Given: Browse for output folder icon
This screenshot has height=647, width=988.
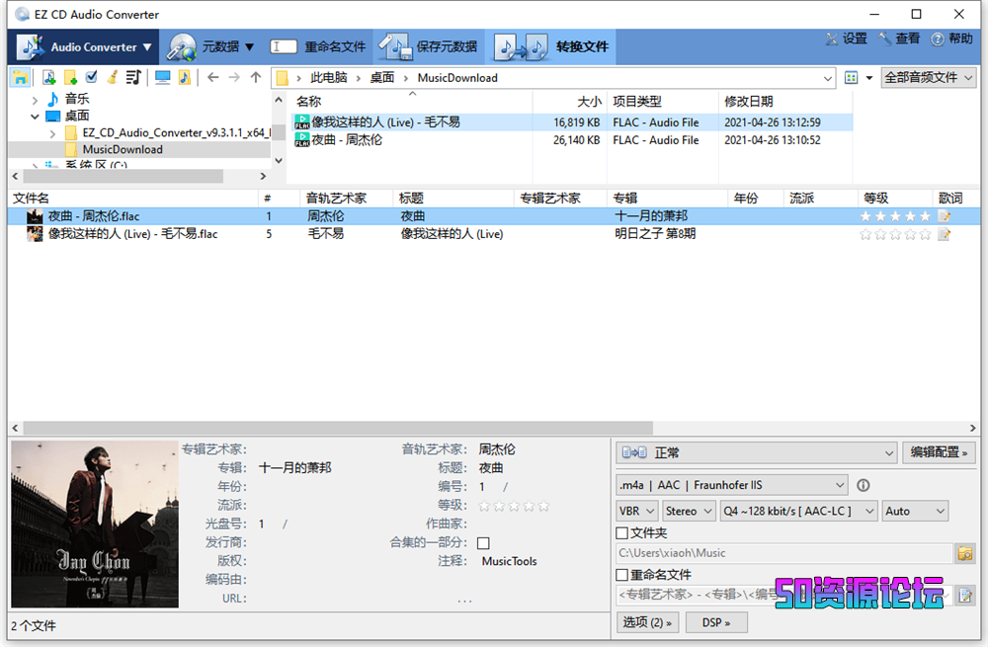Looking at the screenshot, I should click(965, 553).
